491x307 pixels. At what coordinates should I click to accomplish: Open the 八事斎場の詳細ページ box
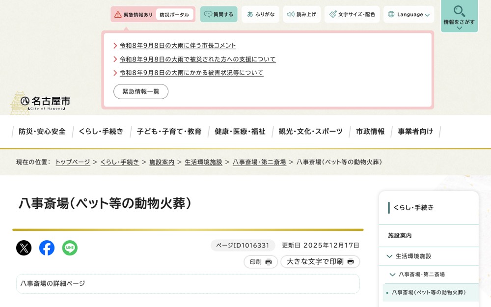pyautogui.click(x=188, y=284)
